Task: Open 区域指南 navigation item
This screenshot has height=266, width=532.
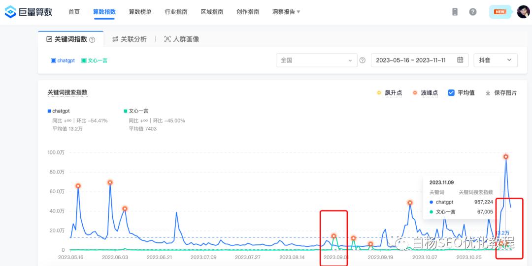Action: click(212, 12)
